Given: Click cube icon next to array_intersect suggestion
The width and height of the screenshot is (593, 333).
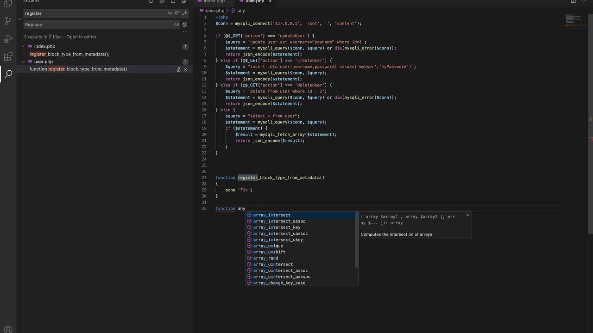Looking at the screenshot, I should click(249, 215).
